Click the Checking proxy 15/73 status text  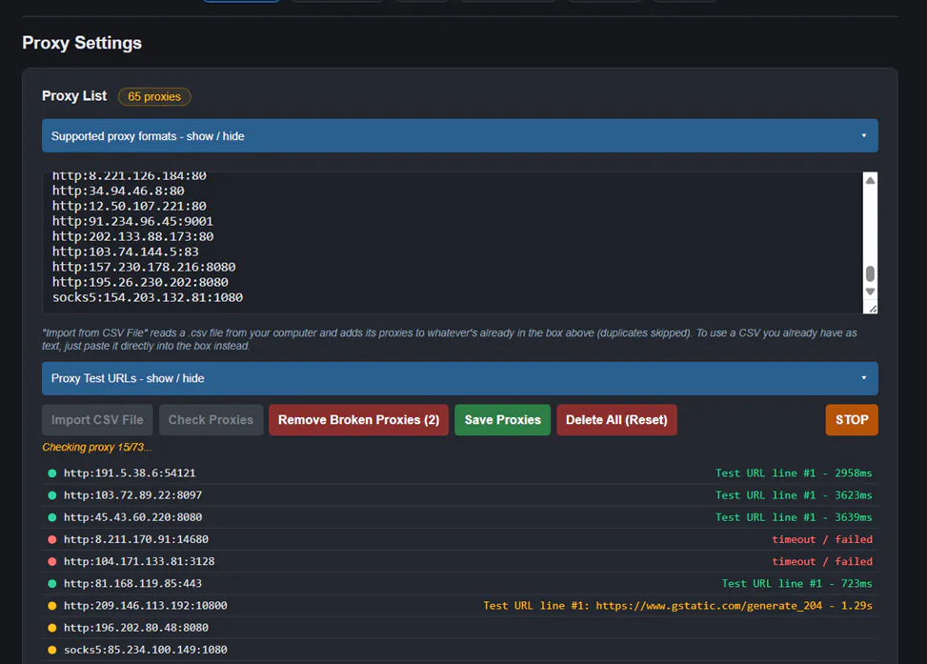pos(97,448)
